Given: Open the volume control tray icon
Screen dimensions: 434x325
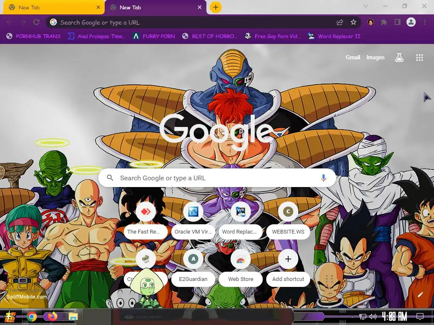Looking at the screenshot, I should 373,317.
